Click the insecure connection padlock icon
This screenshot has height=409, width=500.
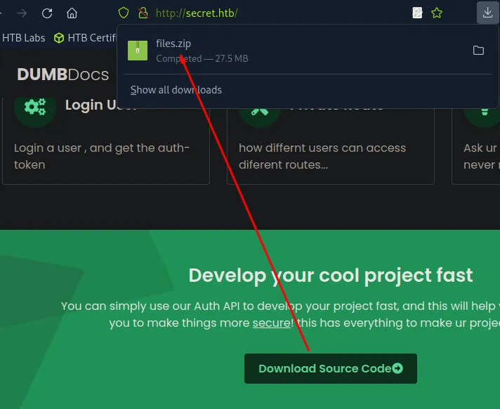pos(143,13)
